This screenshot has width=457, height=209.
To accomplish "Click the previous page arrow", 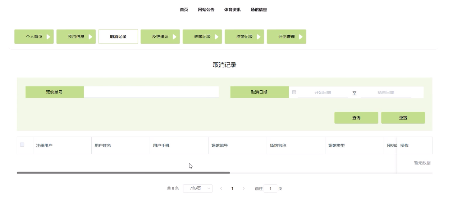I will (221, 189).
